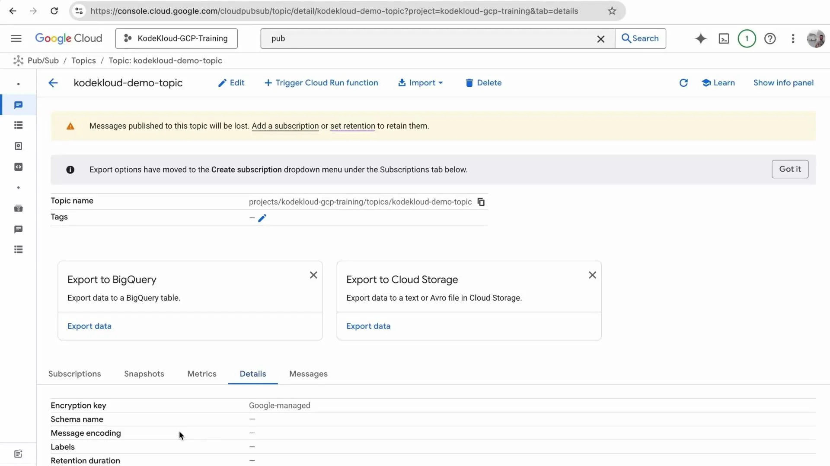This screenshot has width=830, height=466.
Task: Open the Lite Subscriptions list icon in sidebar
Action: coord(18,250)
